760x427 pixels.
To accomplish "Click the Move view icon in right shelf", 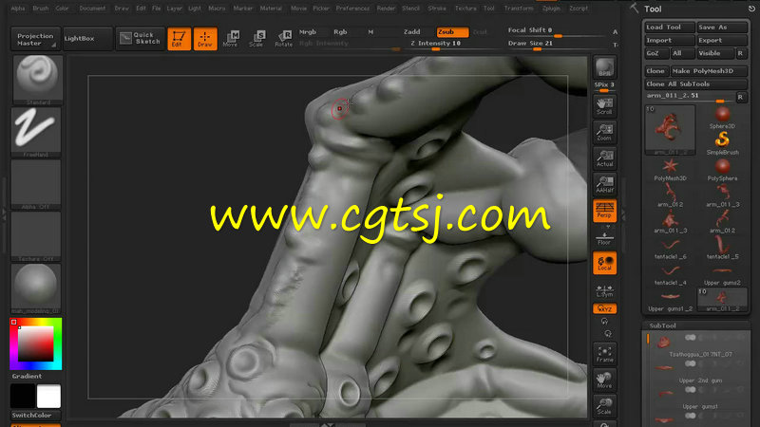I will [604, 380].
